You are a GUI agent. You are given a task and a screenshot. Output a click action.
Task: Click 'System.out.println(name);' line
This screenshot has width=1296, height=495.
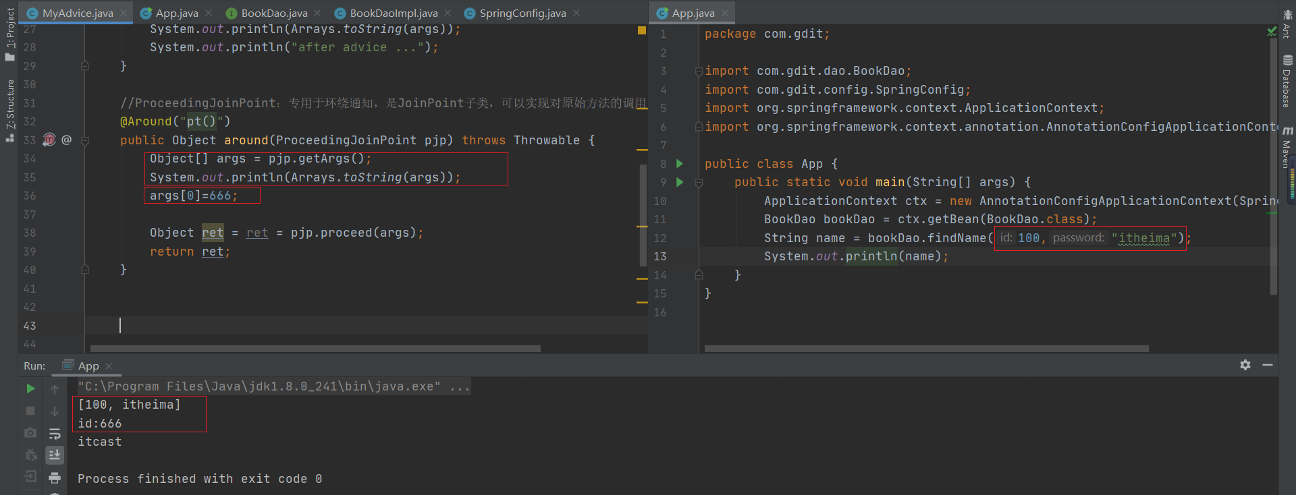pyautogui.click(x=856, y=256)
